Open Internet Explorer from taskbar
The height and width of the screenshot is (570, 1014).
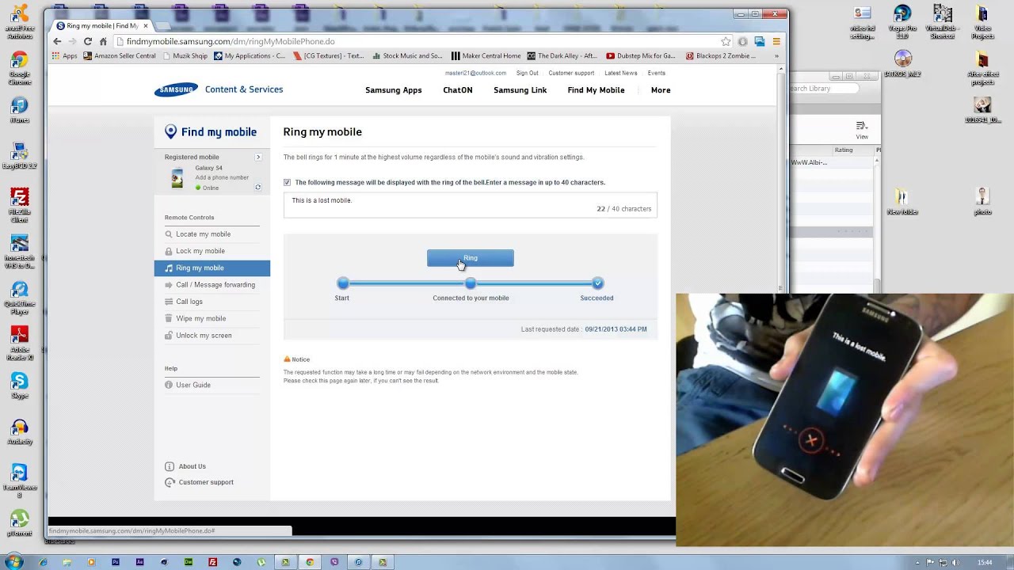(43, 562)
